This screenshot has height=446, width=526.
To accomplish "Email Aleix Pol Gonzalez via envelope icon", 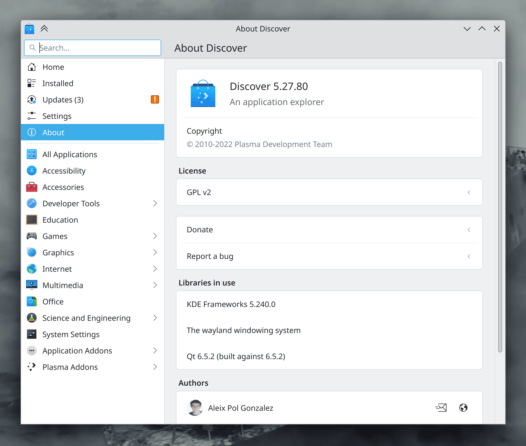I will [441, 408].
